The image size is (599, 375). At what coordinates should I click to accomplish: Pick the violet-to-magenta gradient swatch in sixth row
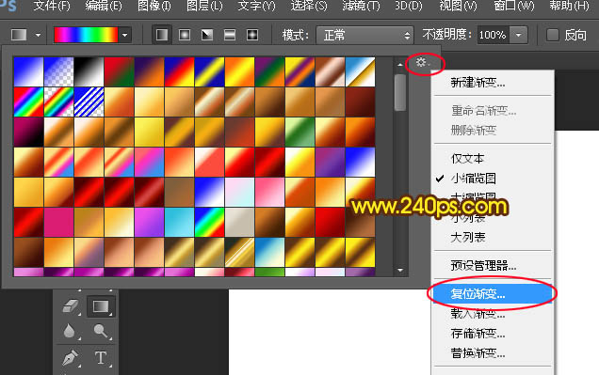150,222
